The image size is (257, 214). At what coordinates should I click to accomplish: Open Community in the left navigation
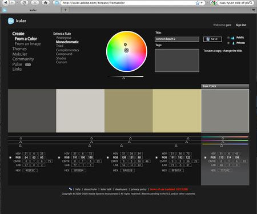click(x=23, y=59)
